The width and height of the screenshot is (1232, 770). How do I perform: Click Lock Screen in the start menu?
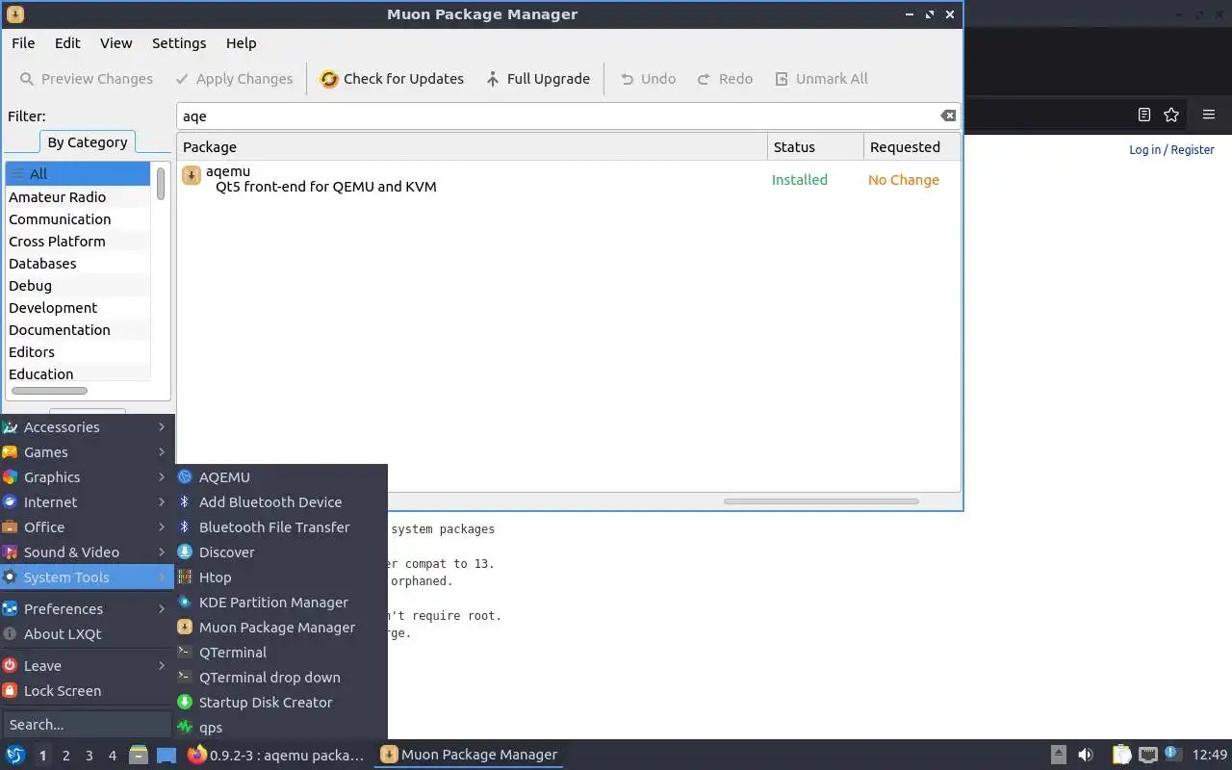pos(87,691)
